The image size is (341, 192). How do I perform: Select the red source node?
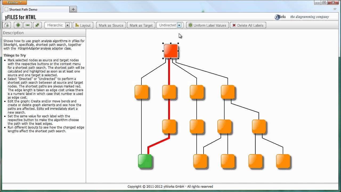click(x=171, y=51)
